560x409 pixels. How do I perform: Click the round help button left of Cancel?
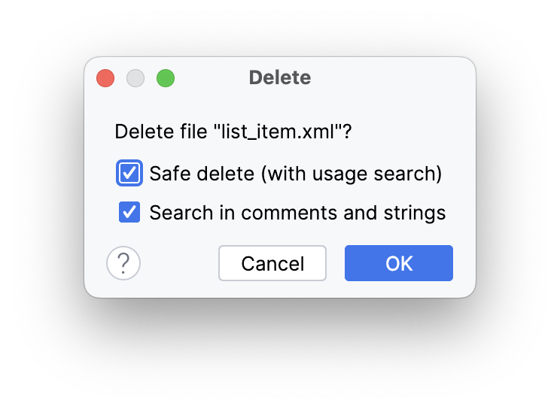pyautogui.click(x=123, y=263)
